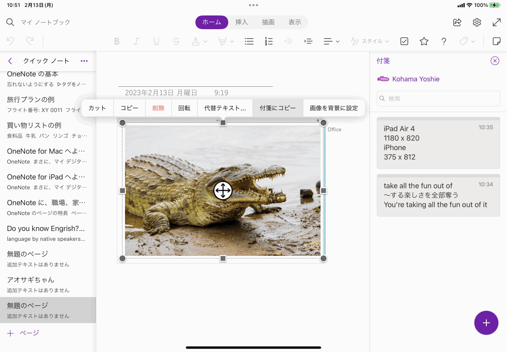Open the OneNote for Mac page

point(48,156)
